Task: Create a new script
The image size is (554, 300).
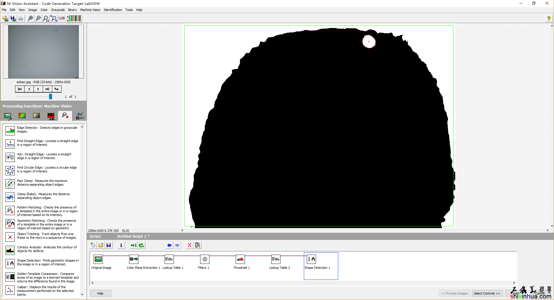Action: click(93, 245)
